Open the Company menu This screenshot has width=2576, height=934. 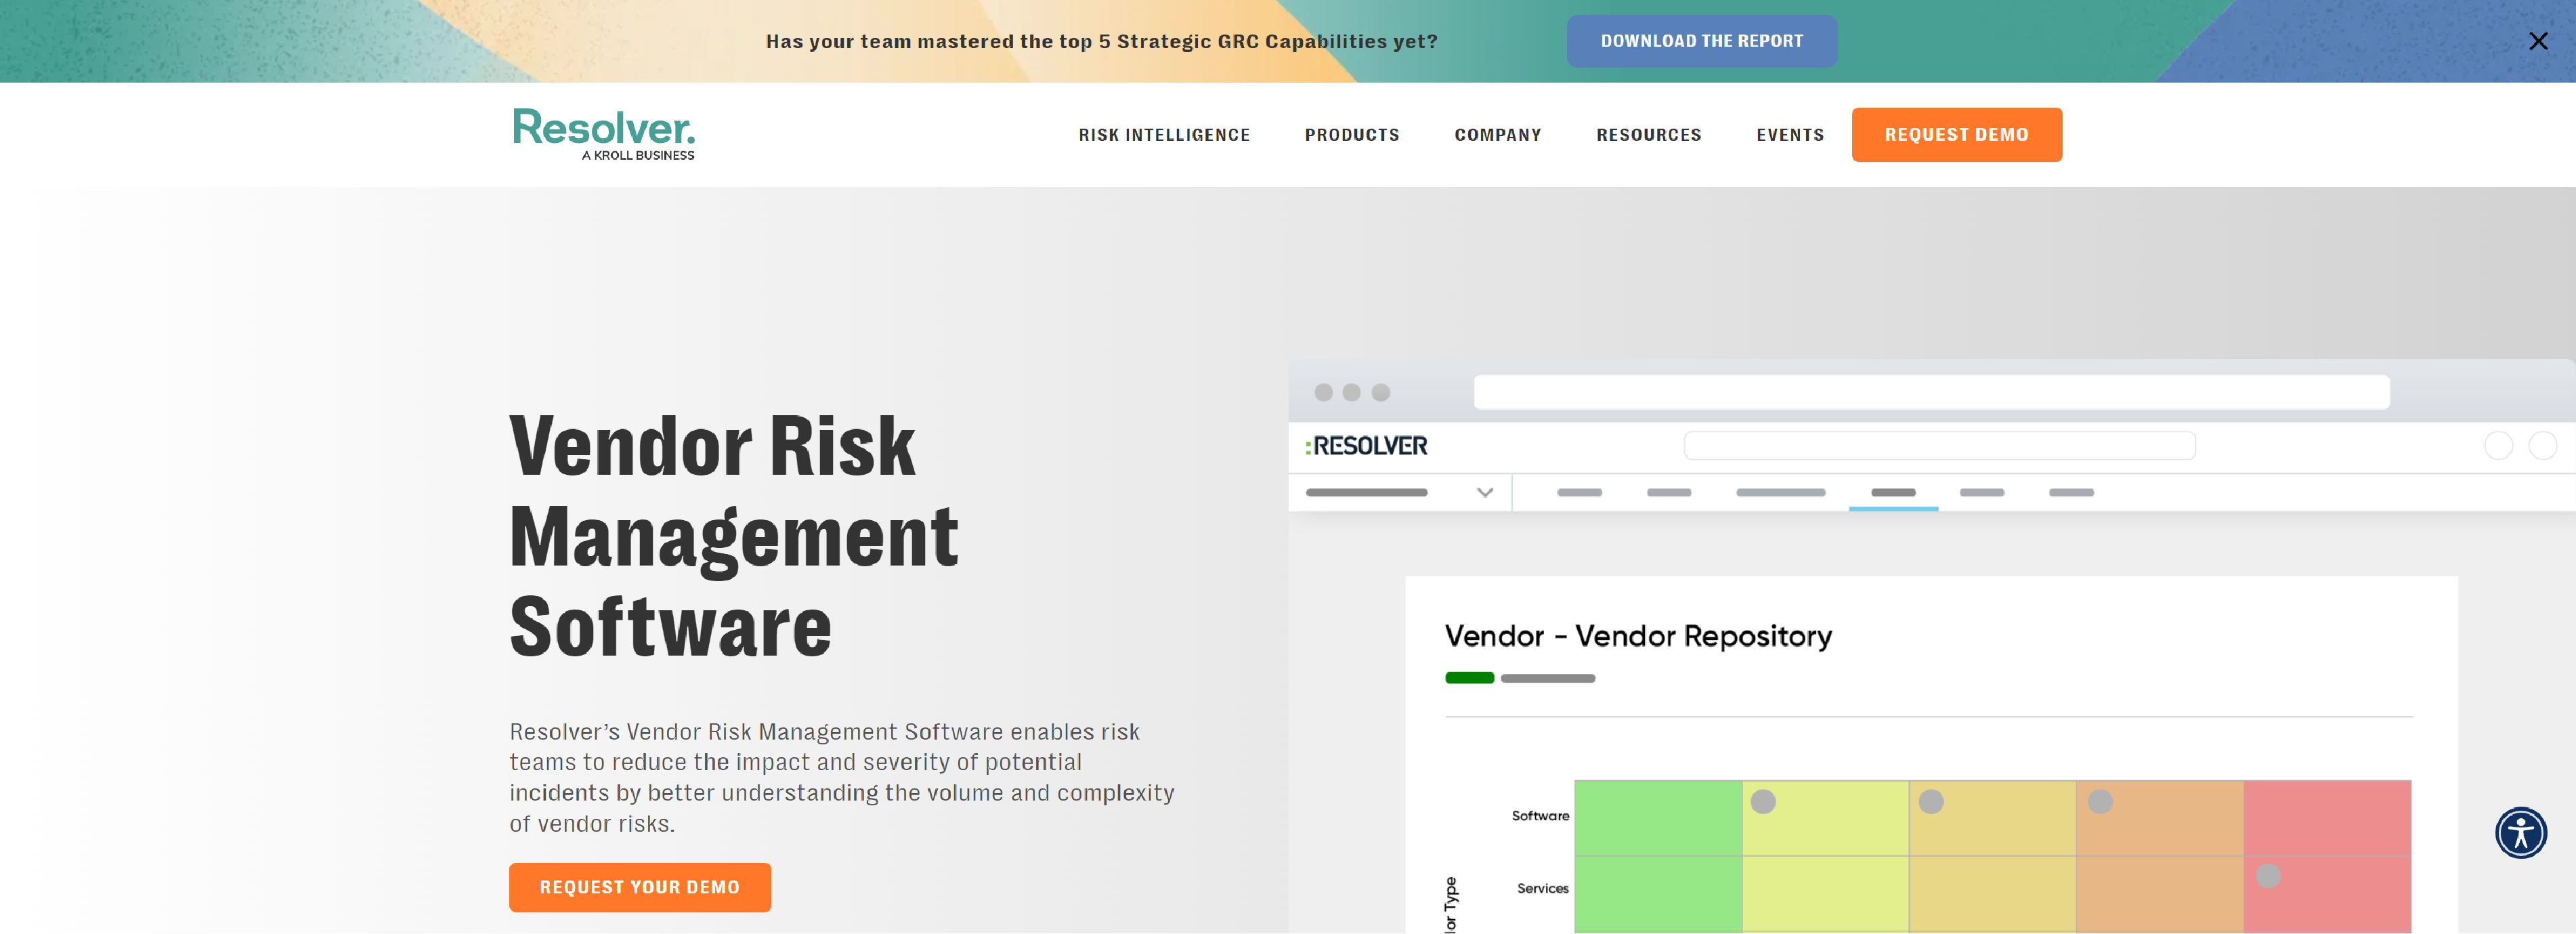tap(1497, 135)
